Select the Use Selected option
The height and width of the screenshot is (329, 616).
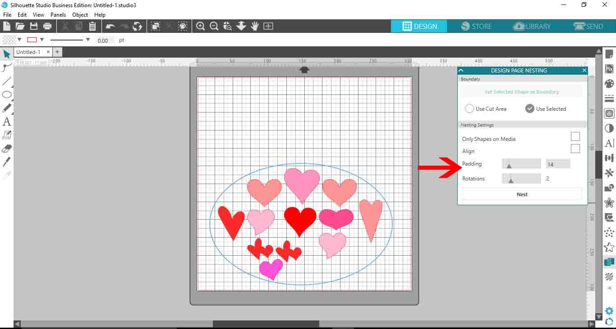click(x=529, y=108)
